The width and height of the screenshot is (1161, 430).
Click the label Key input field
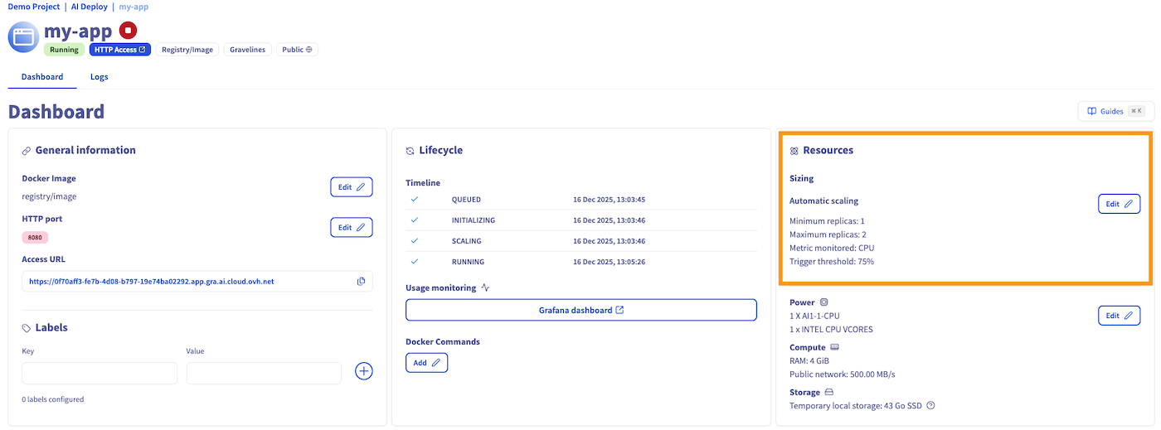[100, 374]
